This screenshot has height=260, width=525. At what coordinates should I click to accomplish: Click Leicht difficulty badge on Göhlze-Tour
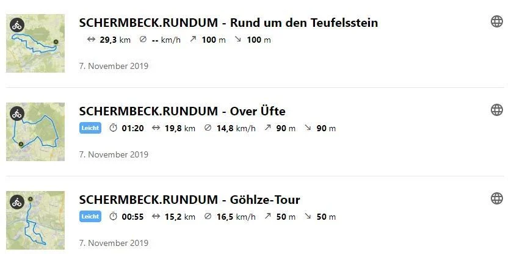(90, 217)
